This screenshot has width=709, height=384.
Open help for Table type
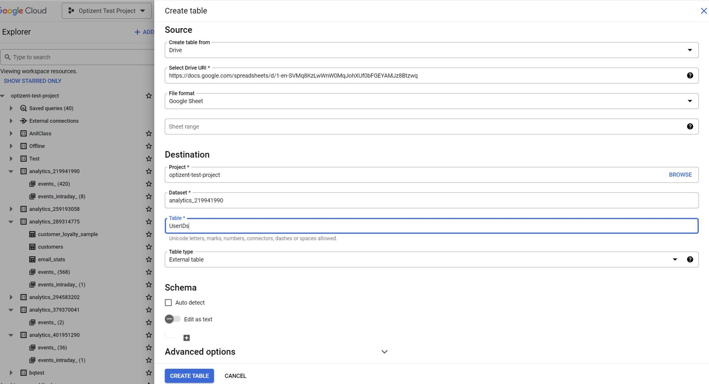[x=690, y=259]
